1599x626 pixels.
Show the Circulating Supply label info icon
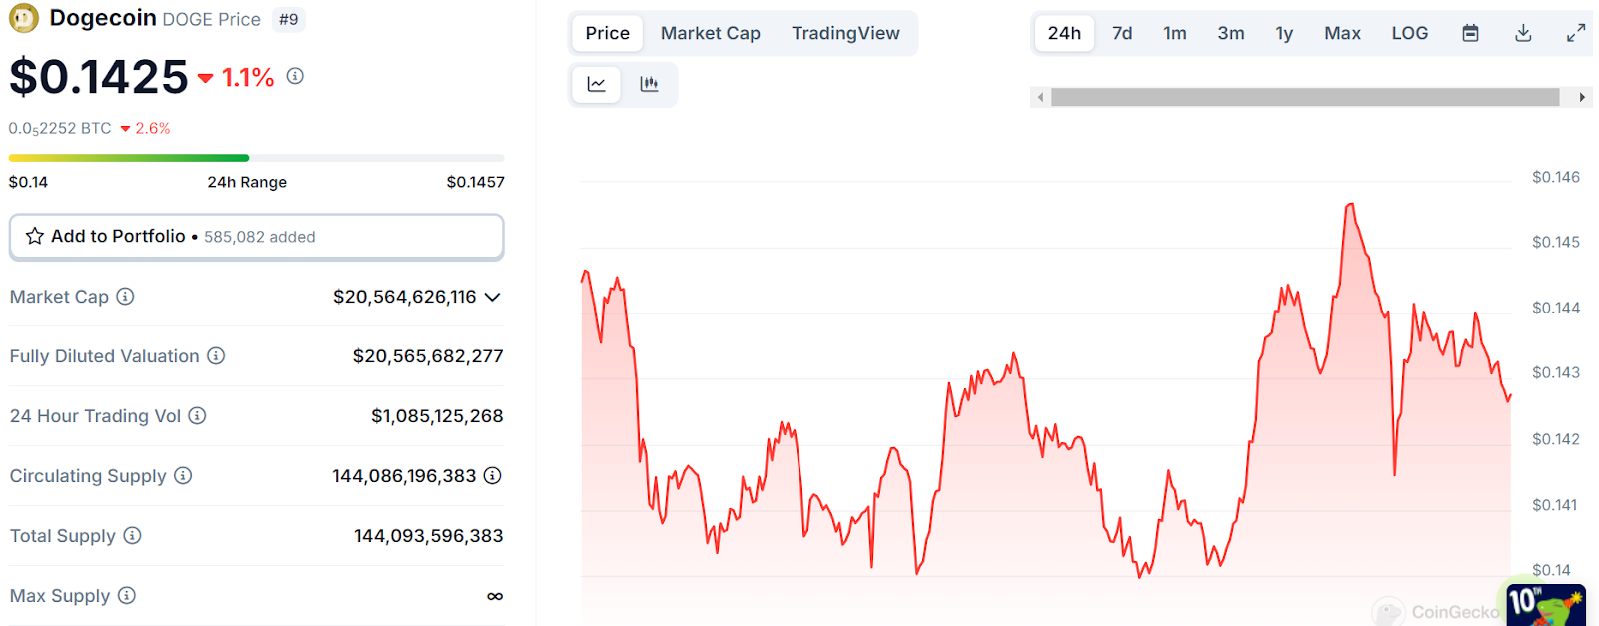(x=183, y=476)
